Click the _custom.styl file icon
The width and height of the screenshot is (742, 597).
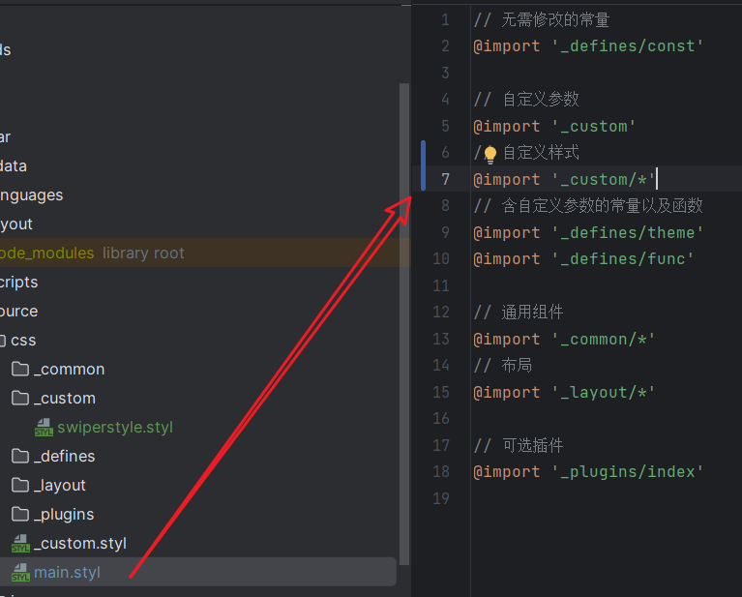[x=20, y=544]
